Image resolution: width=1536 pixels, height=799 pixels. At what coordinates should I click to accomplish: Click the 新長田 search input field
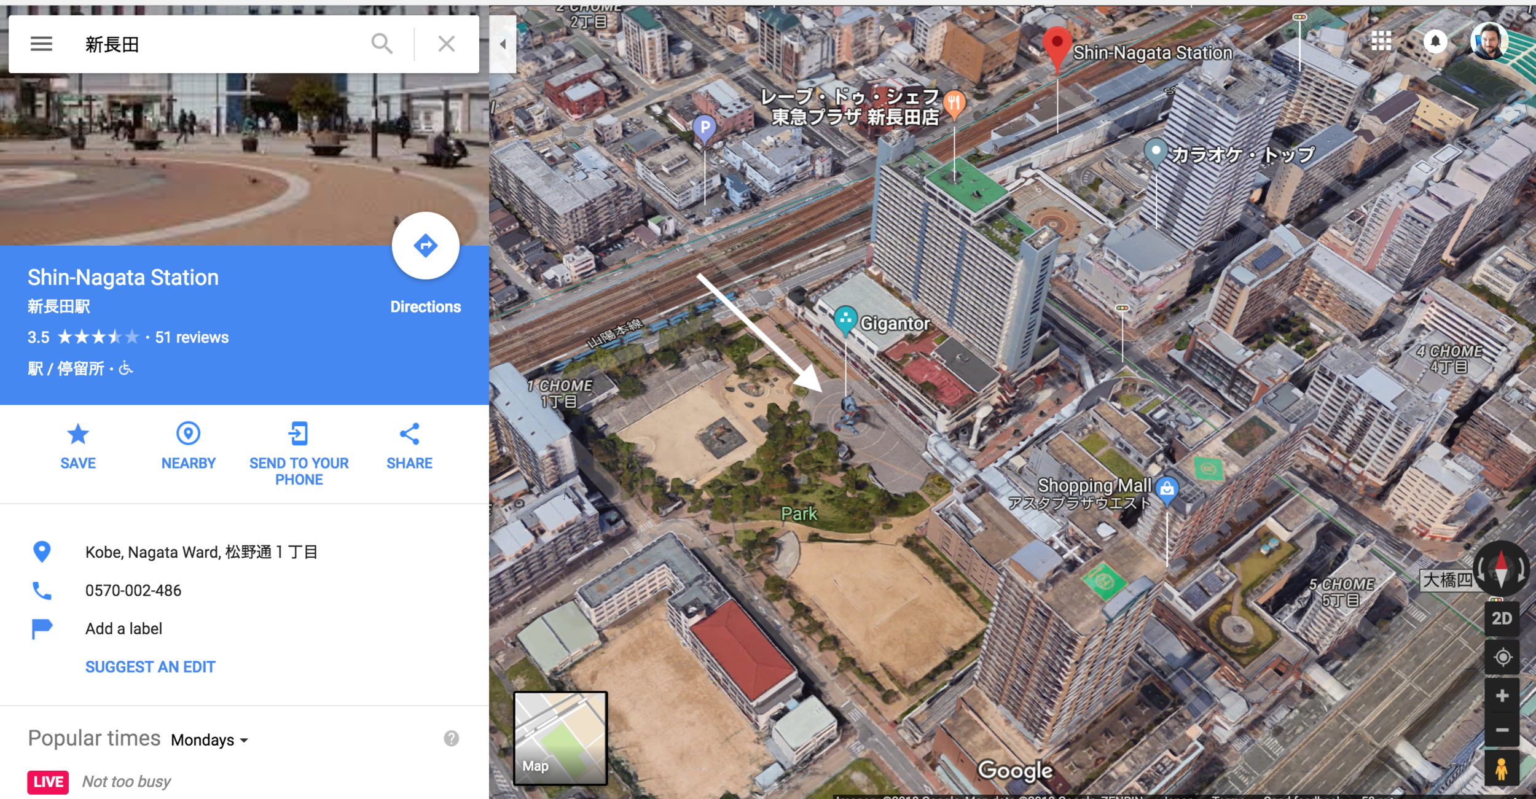click(x=221, y=44)
